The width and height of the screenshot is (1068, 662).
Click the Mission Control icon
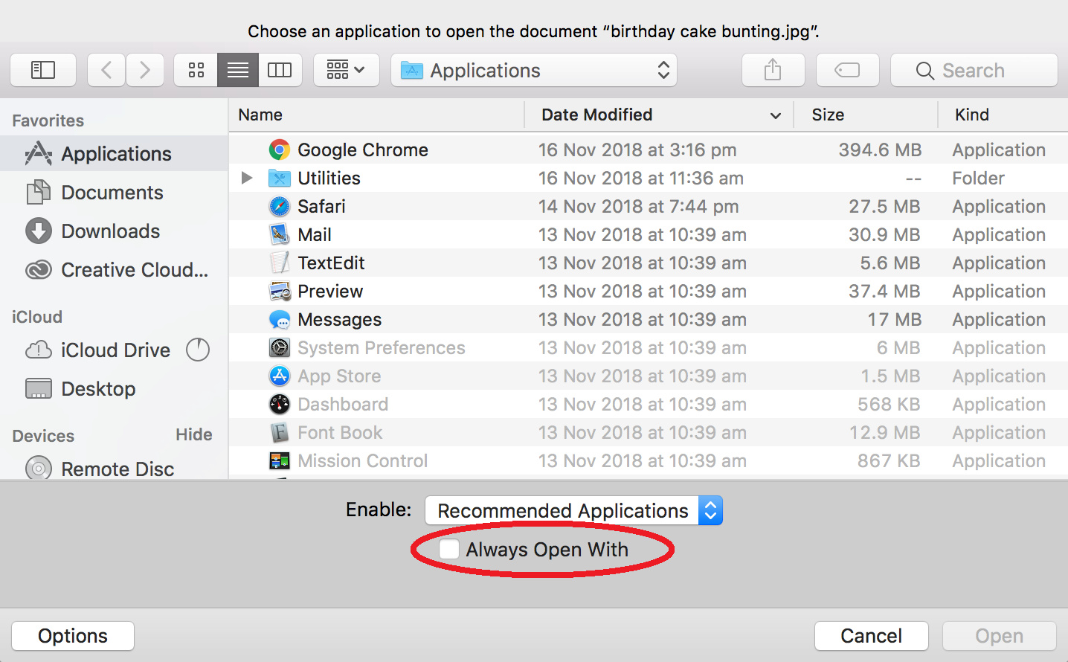click(280, 461)
